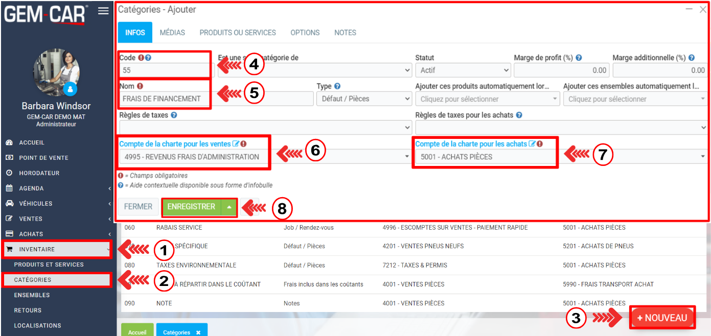Open the Statut dropdown showing Actif

(x=463, y=70)
